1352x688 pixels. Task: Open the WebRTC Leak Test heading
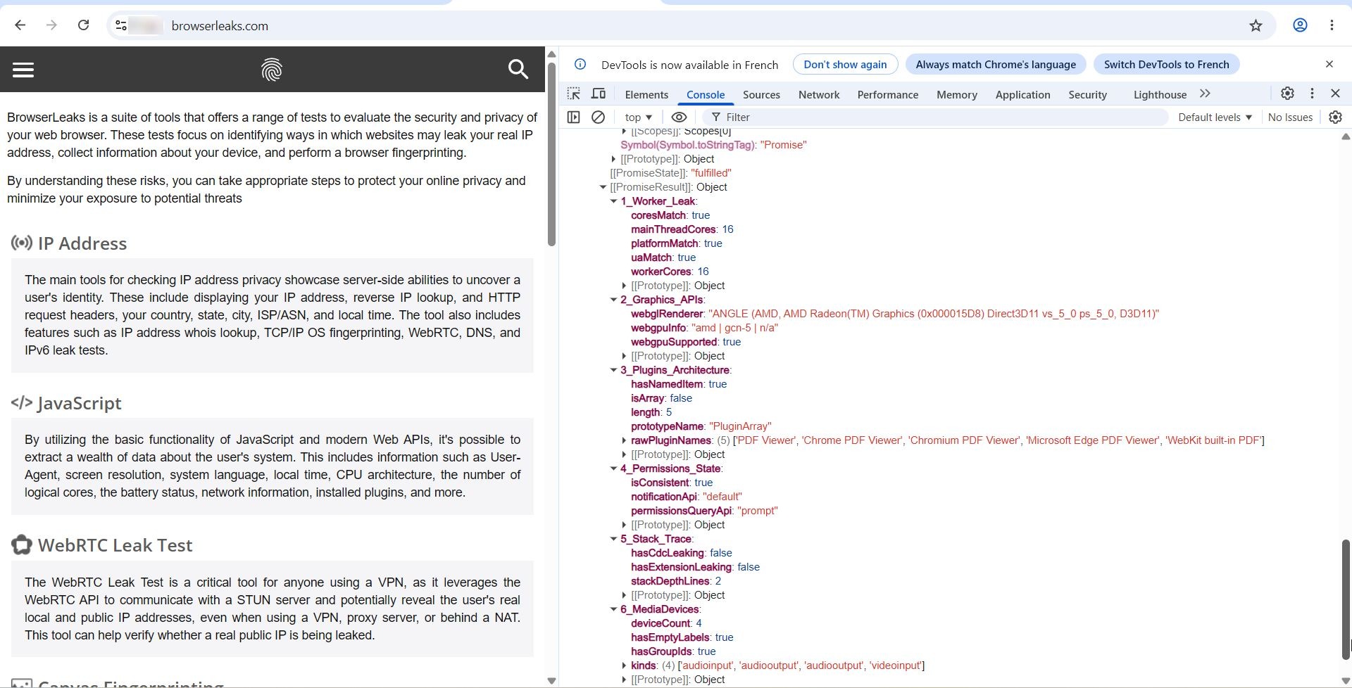[115, 545]
